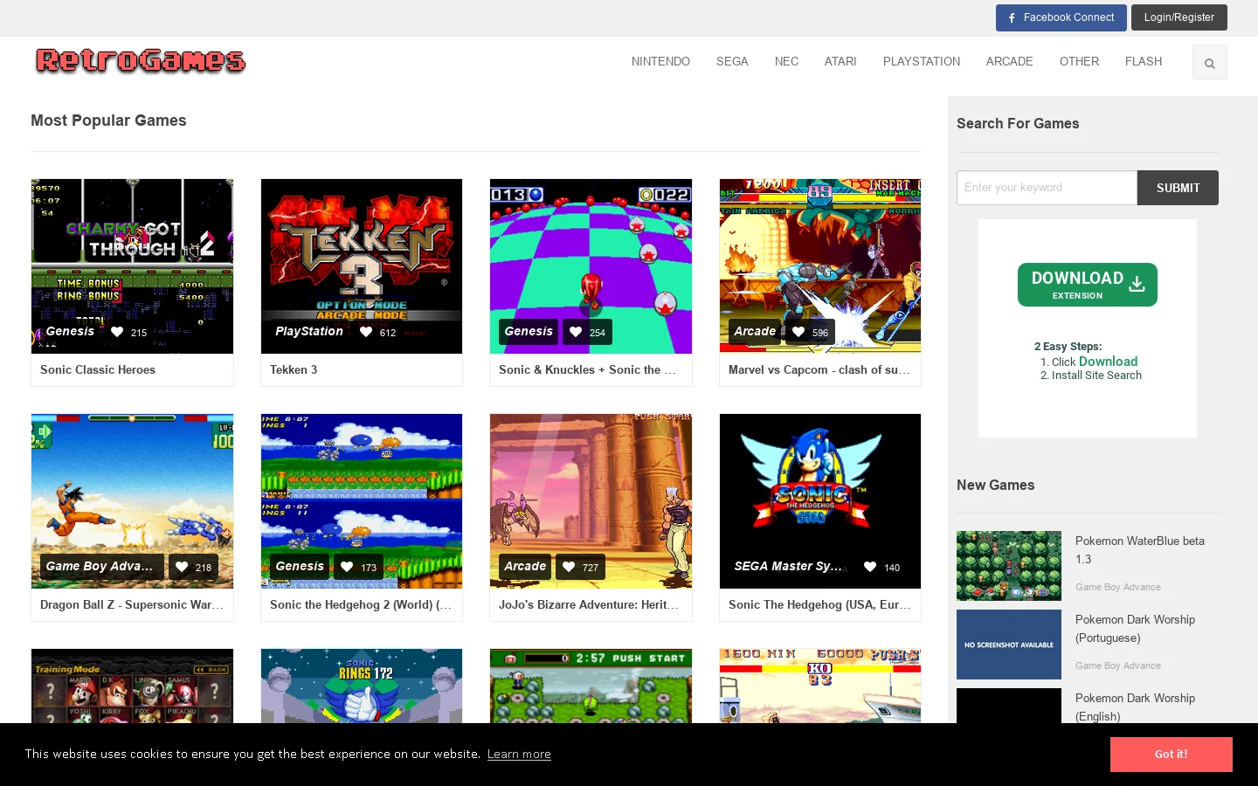
Task: Click the PlayStation tag on Tekken 3
Action: tap(309, 332)
